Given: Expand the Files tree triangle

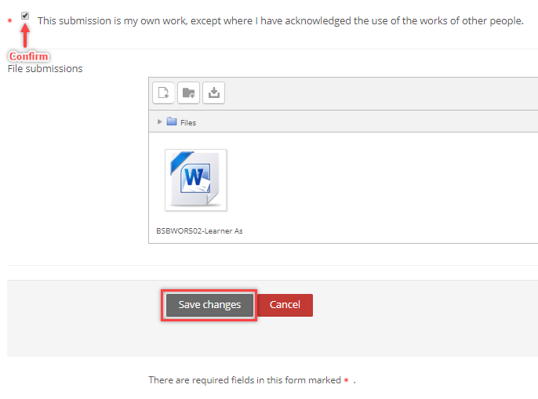Looking at the screenshot, I should [160, 122].
